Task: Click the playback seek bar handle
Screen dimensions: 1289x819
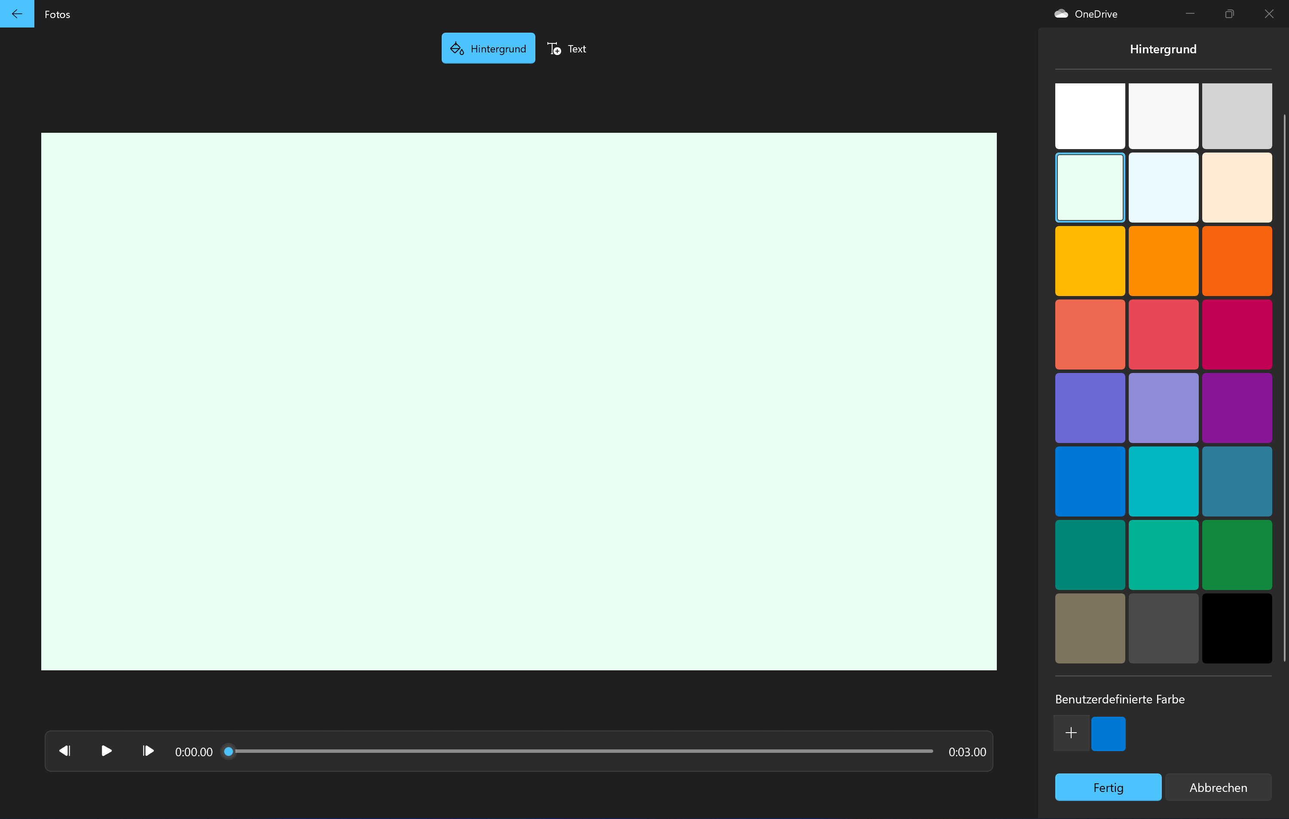Action: point(229,752)
